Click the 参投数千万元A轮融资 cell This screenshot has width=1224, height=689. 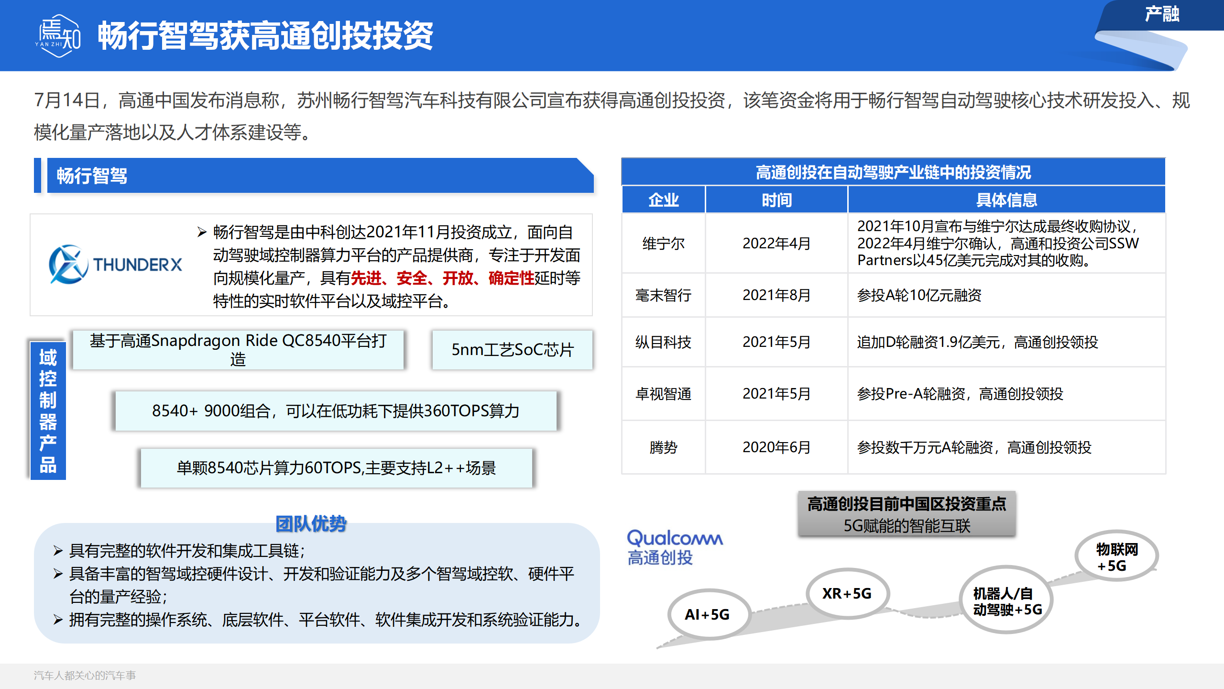(1006, 447)
